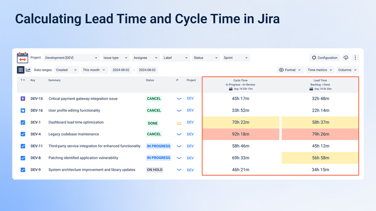The width and height of the screenshot is (376, 211).
Task: Click the DEV-16 issue type icon
Action: coord(23,110)
